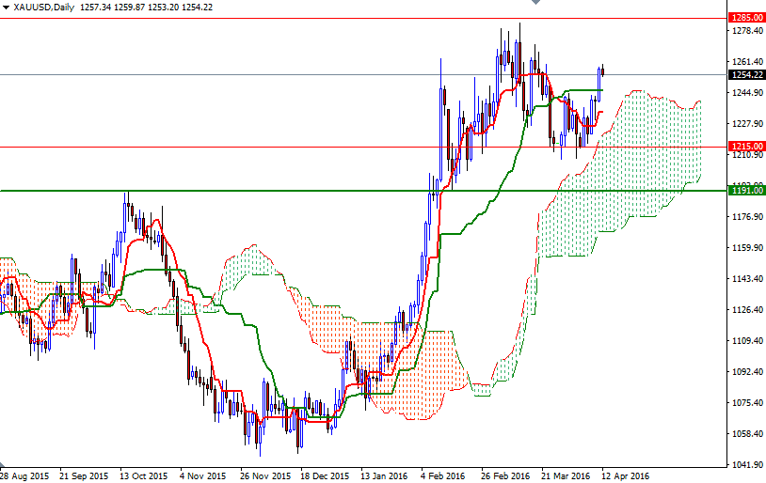766x483 pixels.
Task: Click the OHLC quote values in the header
Action: click(x=146, y=8)
